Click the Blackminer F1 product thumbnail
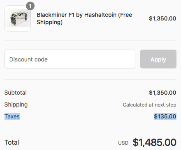 18,18
